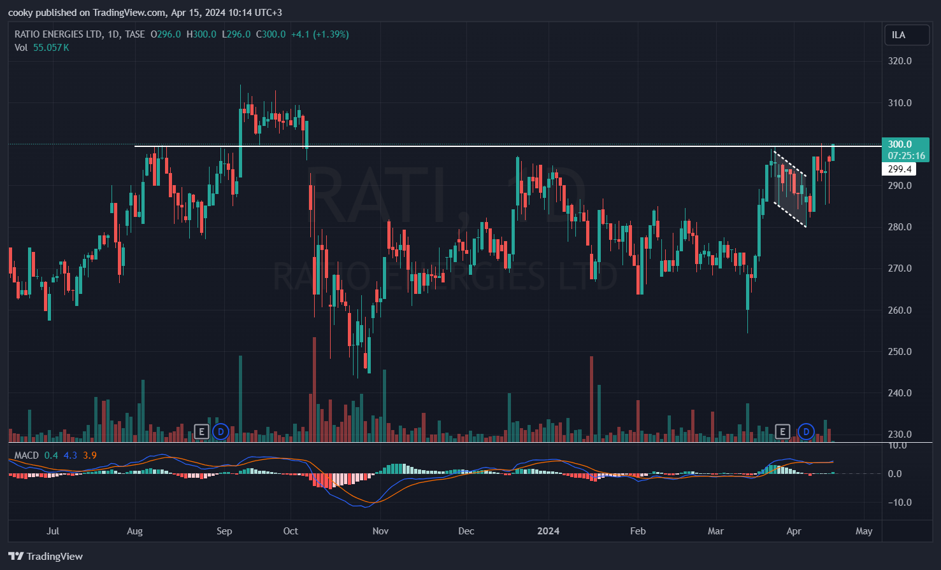Click the change value +4.1 (+1.39%)

(x=320, y=34)
